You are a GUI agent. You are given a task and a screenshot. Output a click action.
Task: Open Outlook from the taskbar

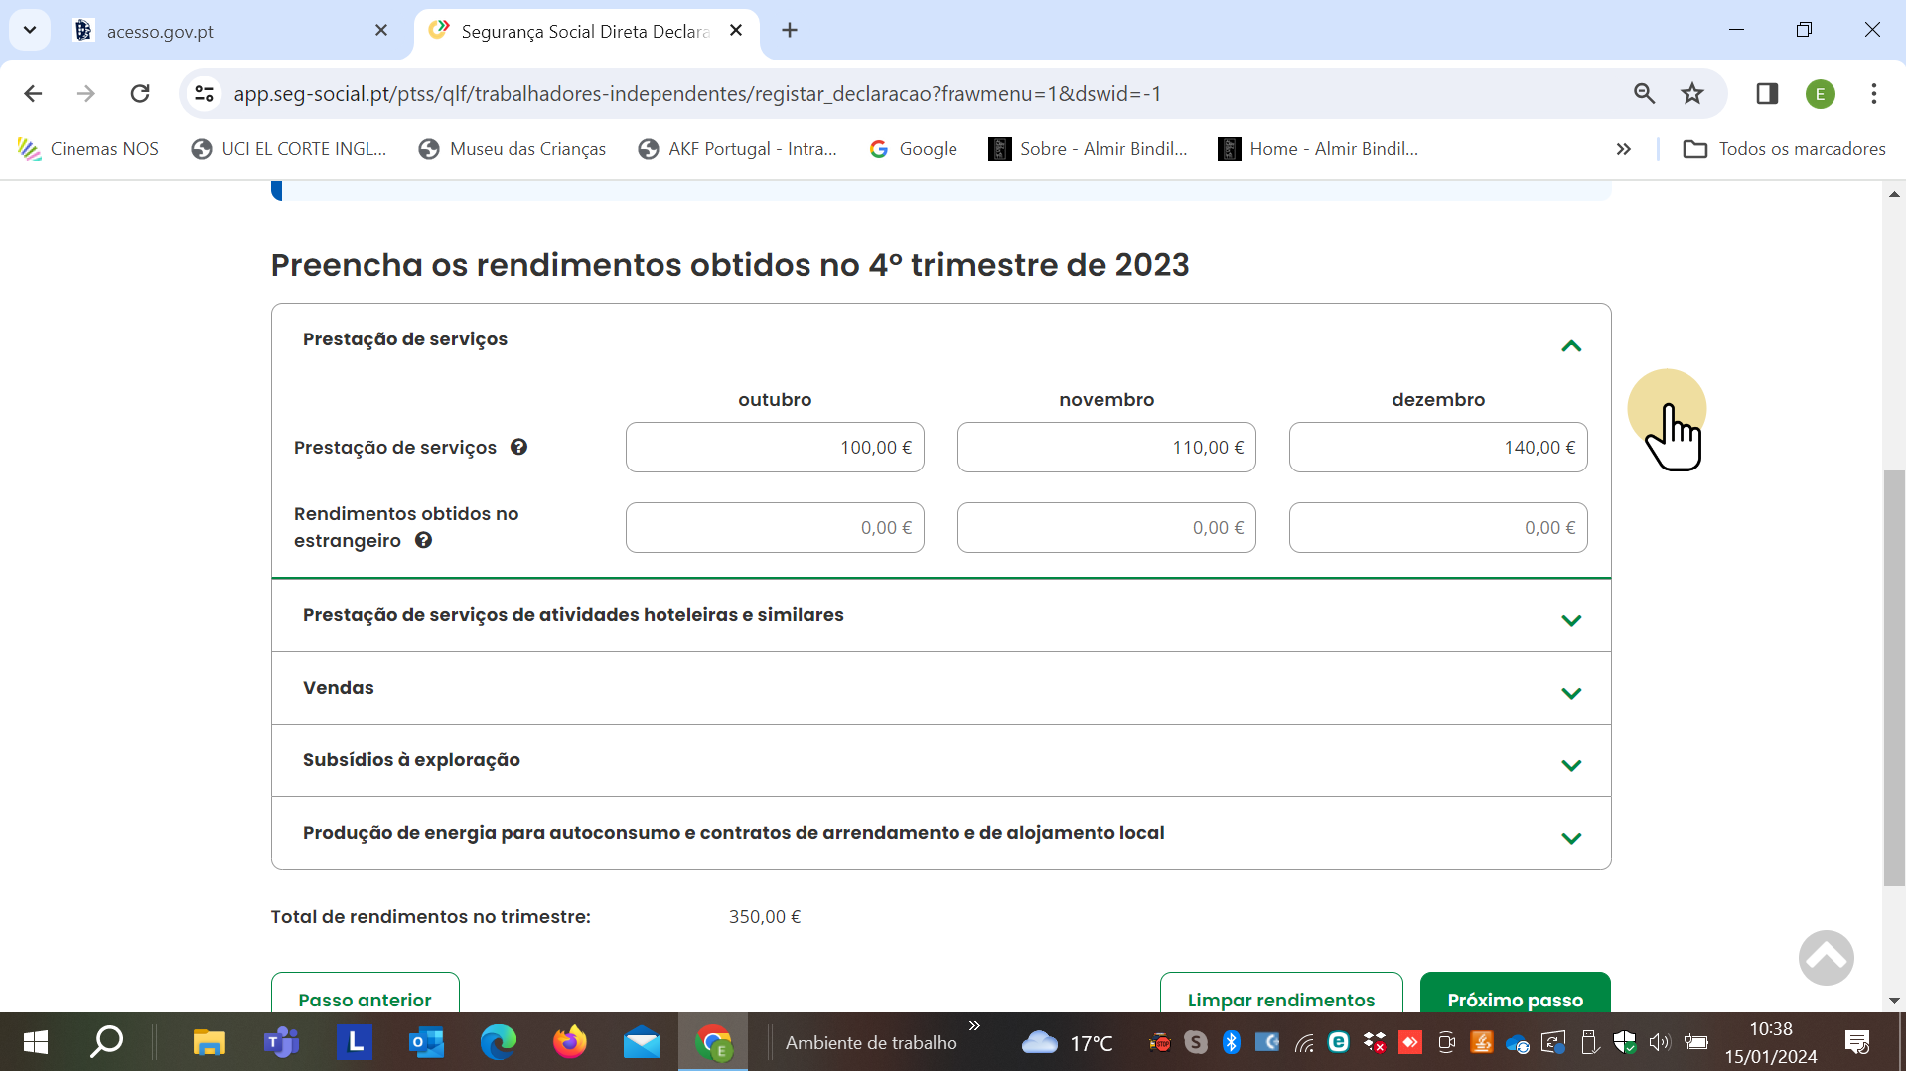pos(426,1041)
